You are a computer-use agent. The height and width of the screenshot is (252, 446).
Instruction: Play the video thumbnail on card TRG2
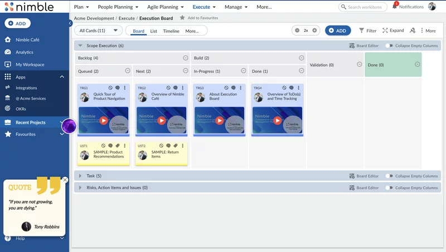coord(162,120)
